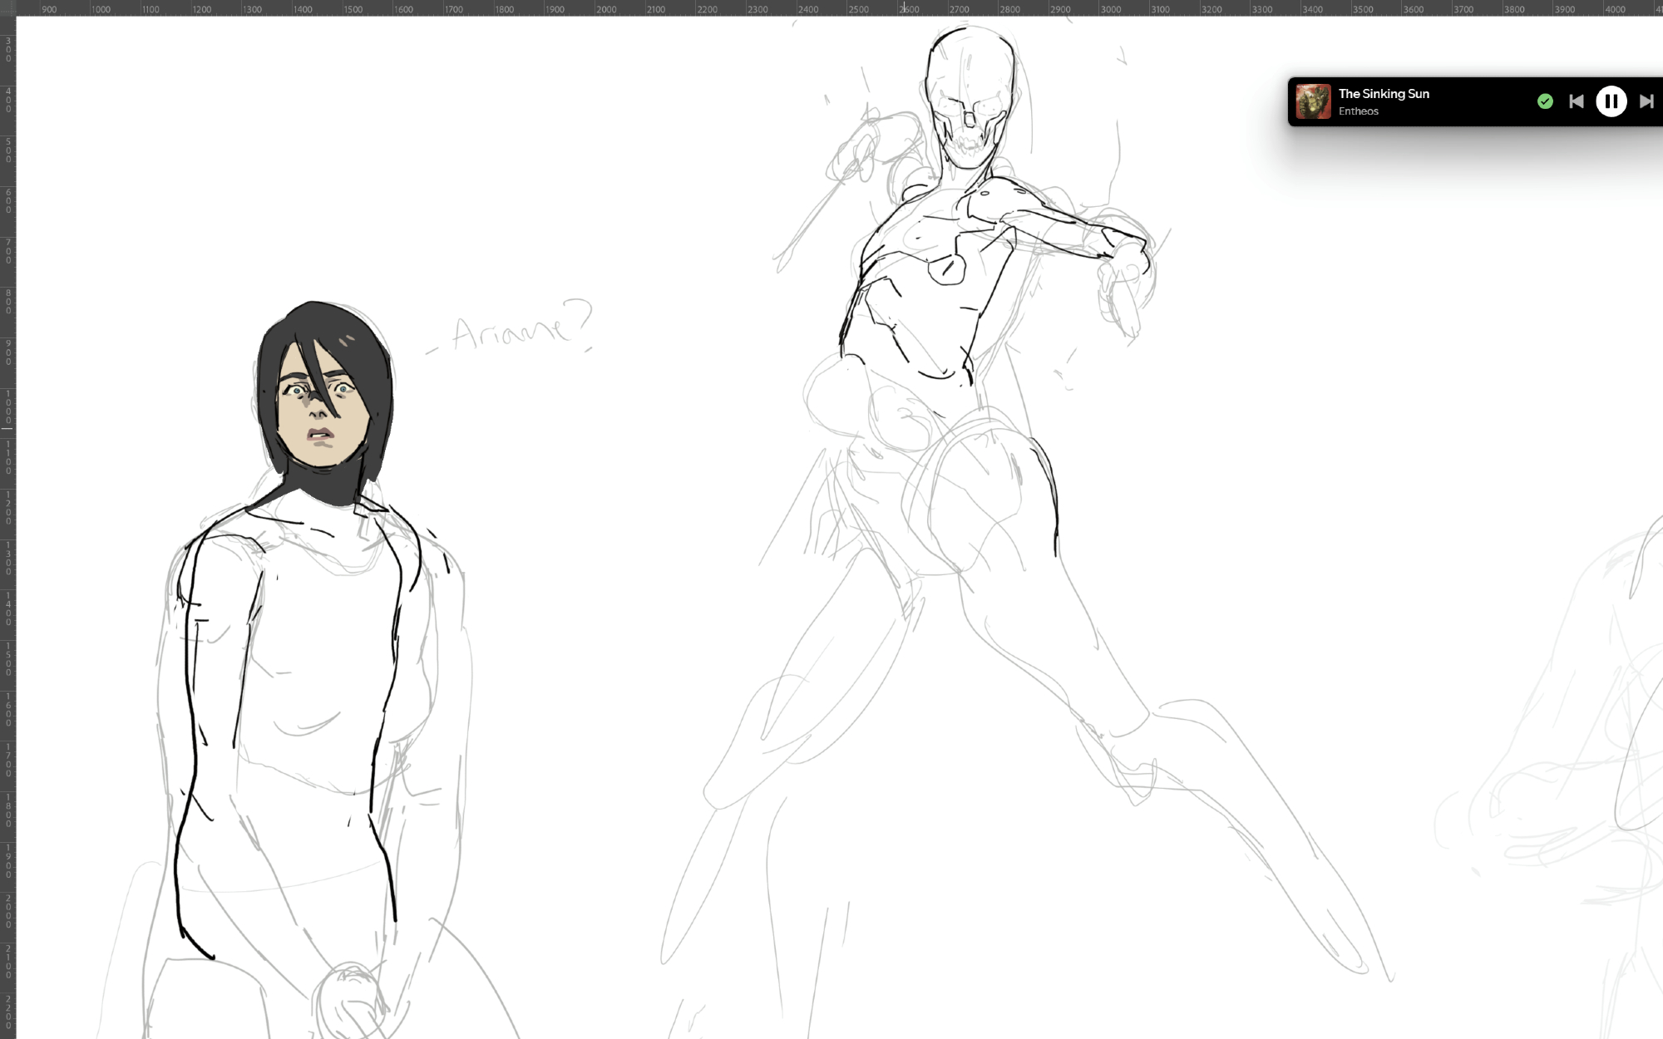The height and width of the screenshot is (1039, 1663).
Task: Click The Sinking Sun album art
Action: 1313,101
